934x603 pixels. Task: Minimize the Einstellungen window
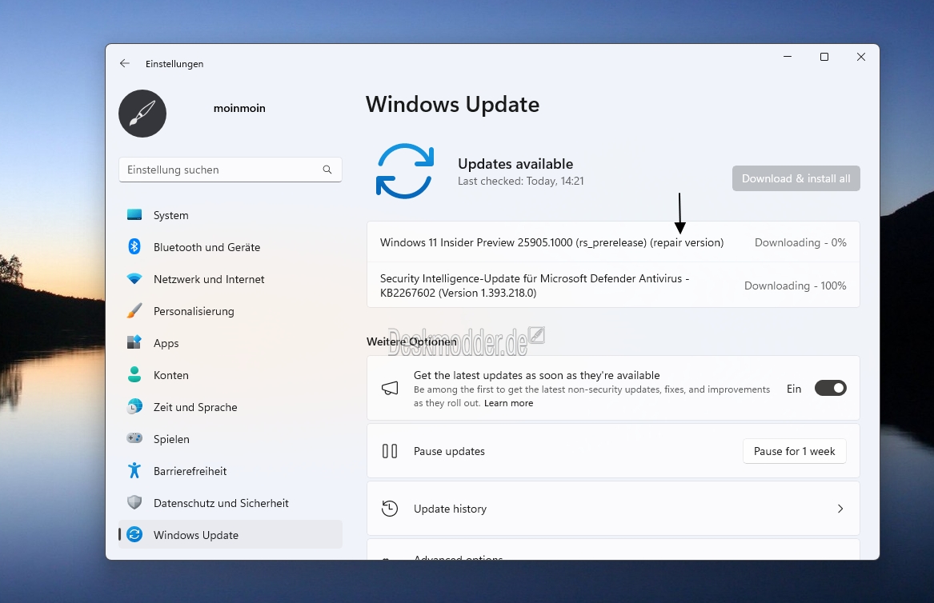[788, 57]
